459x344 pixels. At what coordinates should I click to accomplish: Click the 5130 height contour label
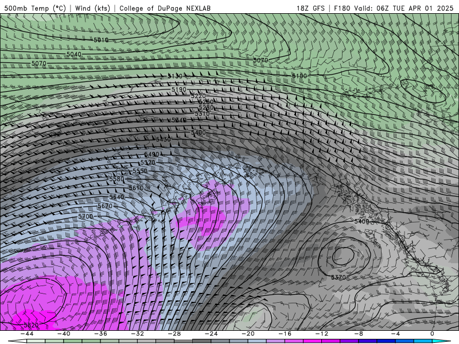pos(175,76)
